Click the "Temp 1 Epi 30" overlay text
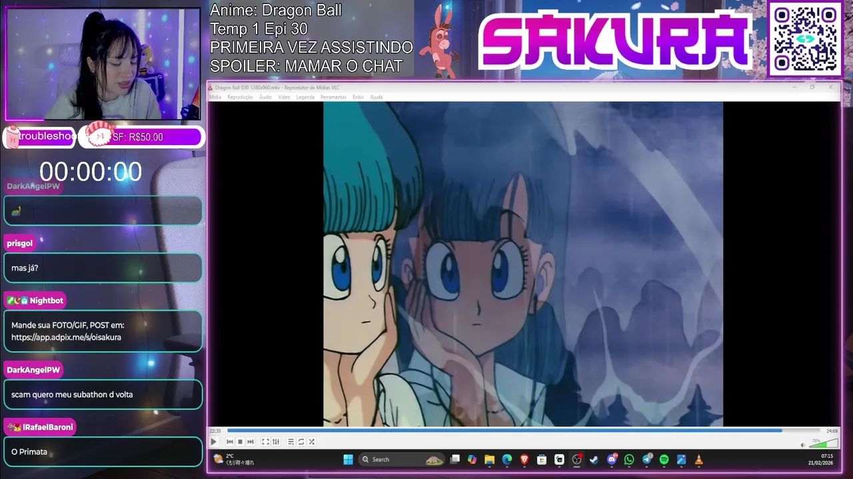The width and height of the screenshot is (853, 479). point(259,29)
